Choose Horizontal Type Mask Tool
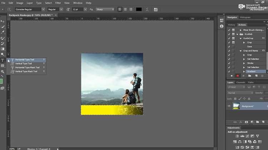268x150 pixels. [28, 67]
